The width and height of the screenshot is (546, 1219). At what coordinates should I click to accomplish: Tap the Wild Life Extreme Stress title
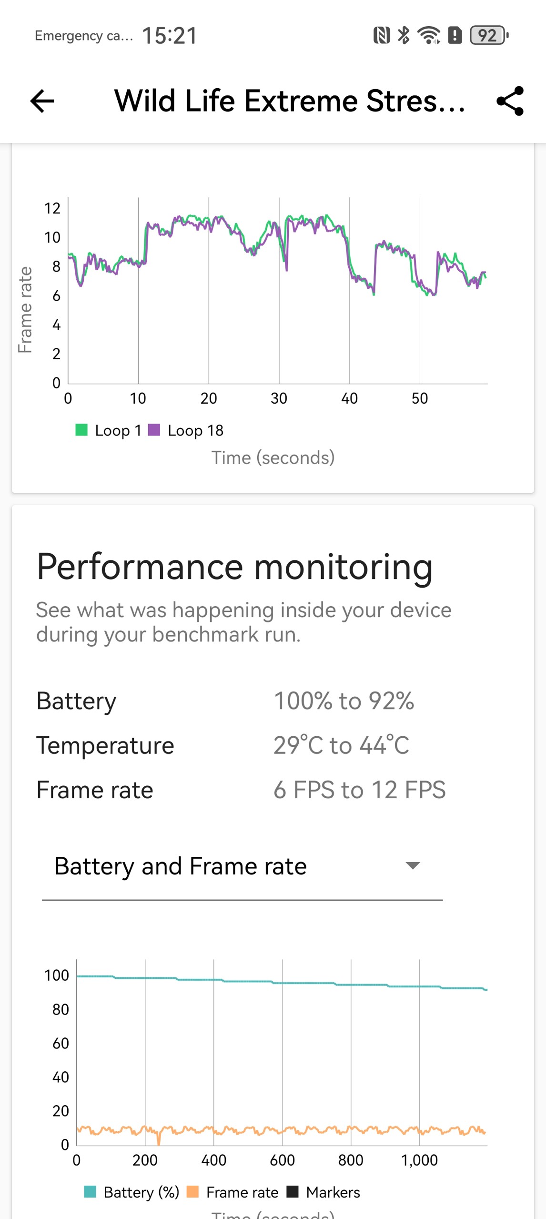(x=290, y=101)
